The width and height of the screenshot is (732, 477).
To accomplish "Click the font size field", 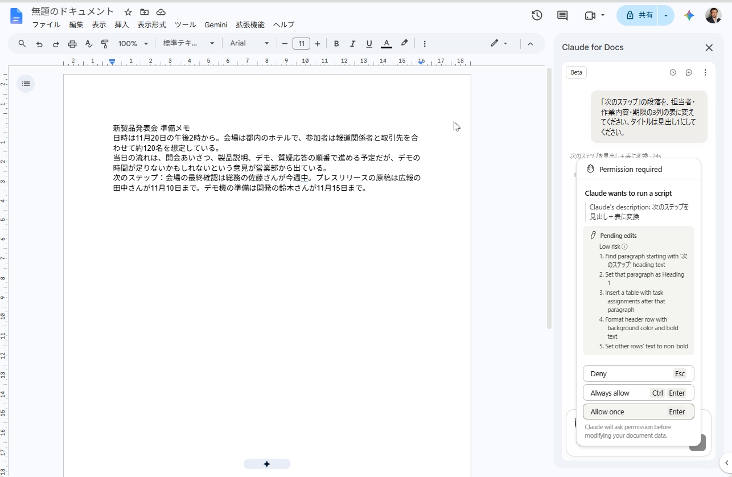I will tap(301, 44).
